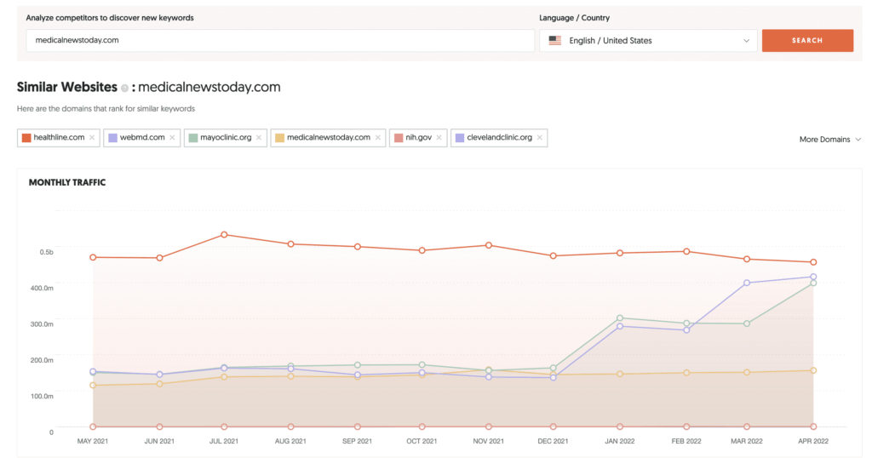Select purple MAR 2022 data point

pyautogui.click(x=747, y=283)
